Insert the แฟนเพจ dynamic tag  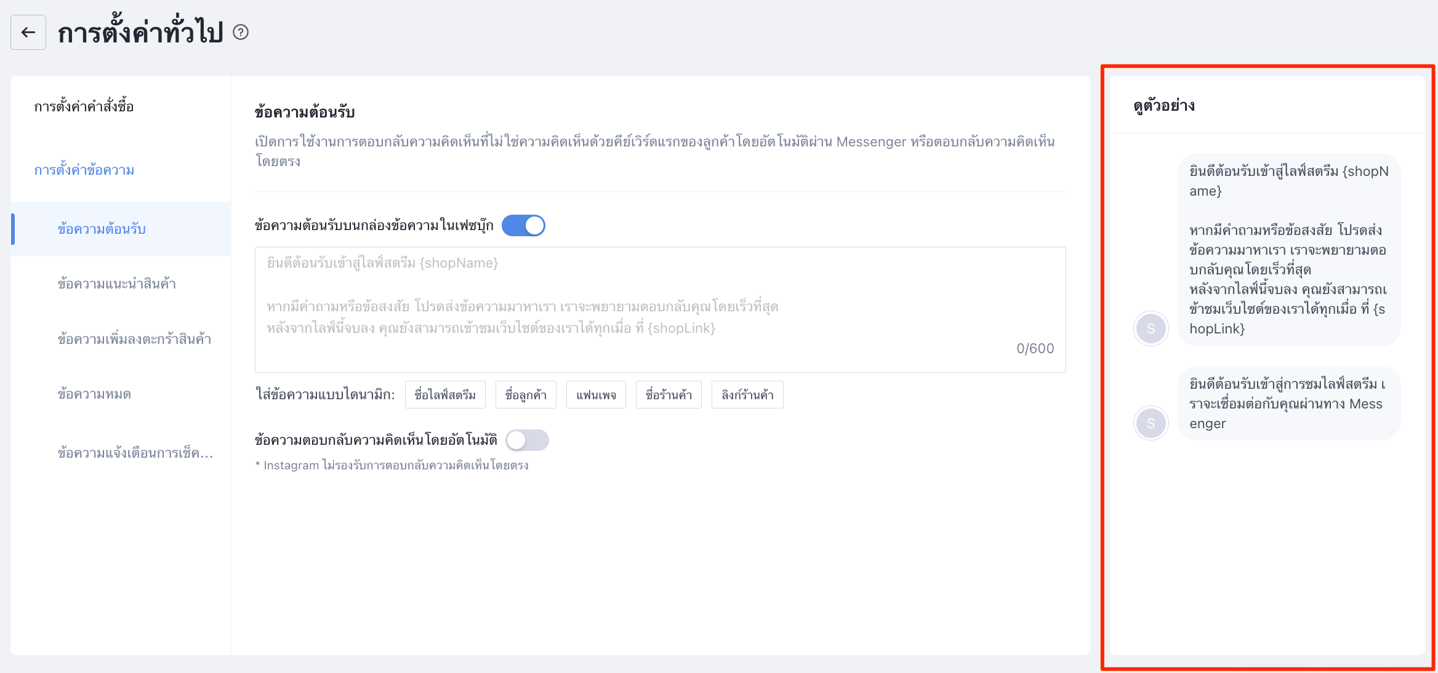click(x=596, y=395)
